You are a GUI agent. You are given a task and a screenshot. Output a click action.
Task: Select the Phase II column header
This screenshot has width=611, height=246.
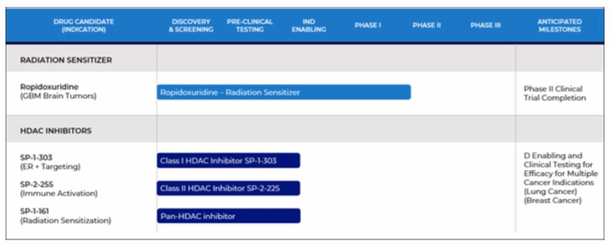[426, 25]
